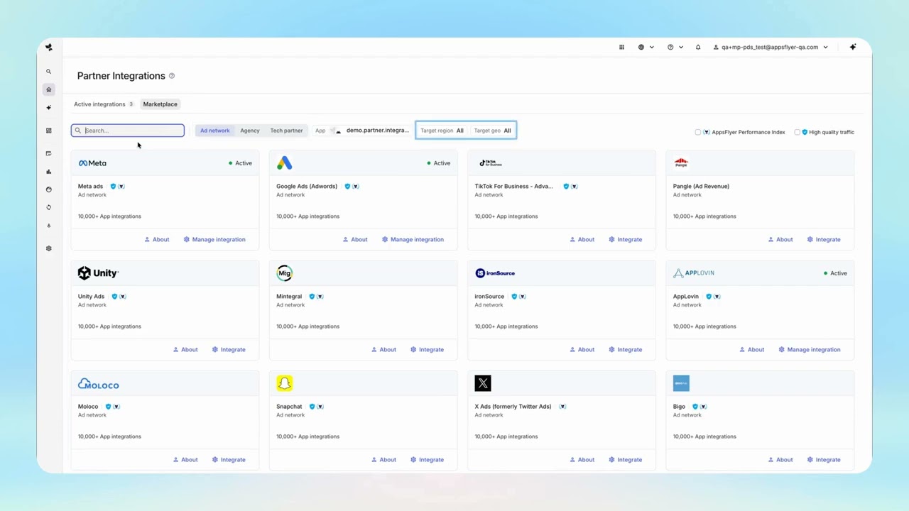Click Integrate on Mintegral card

tap(427, 350)
